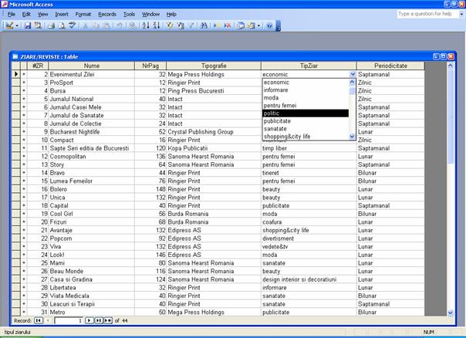The width and height of the screenshot is (466, 338).
Task: Jump to first record navigation button
Action: pos(39,319)
